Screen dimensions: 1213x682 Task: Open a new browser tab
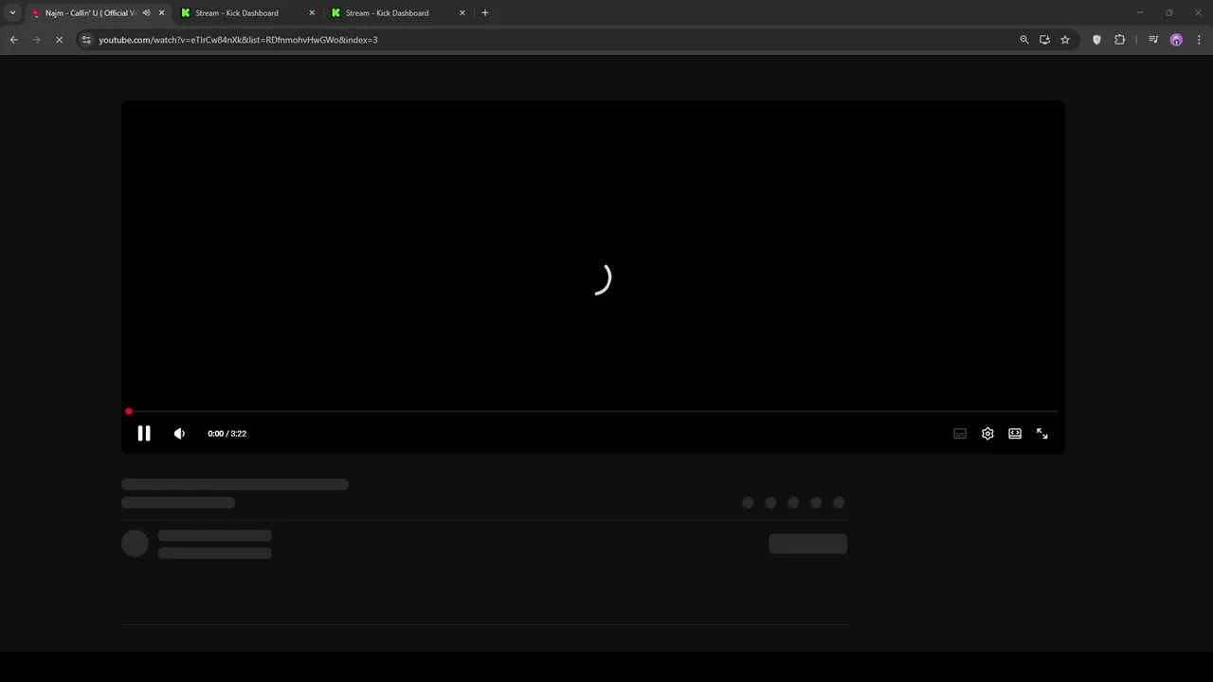(485, 13)
